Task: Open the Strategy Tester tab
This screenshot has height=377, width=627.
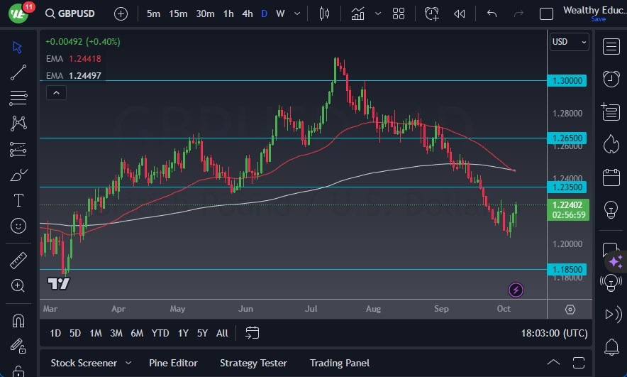Action: pyautogui.click(x=253, y=363)
